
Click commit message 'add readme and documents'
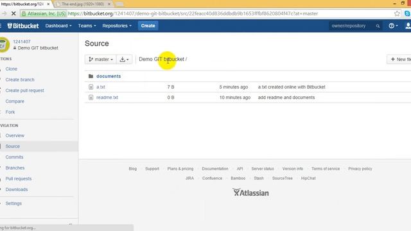286,98
